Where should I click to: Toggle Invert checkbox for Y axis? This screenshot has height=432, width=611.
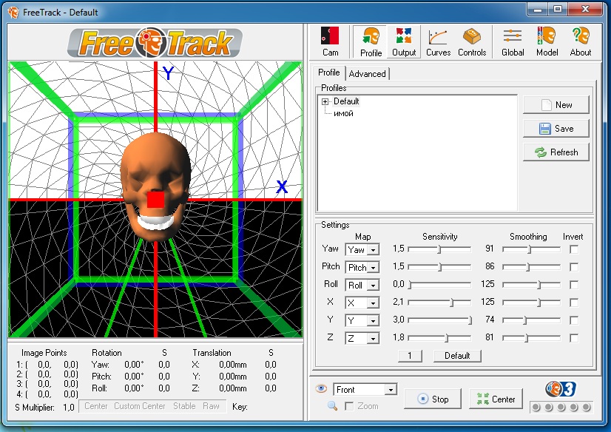tap(573, 320)
